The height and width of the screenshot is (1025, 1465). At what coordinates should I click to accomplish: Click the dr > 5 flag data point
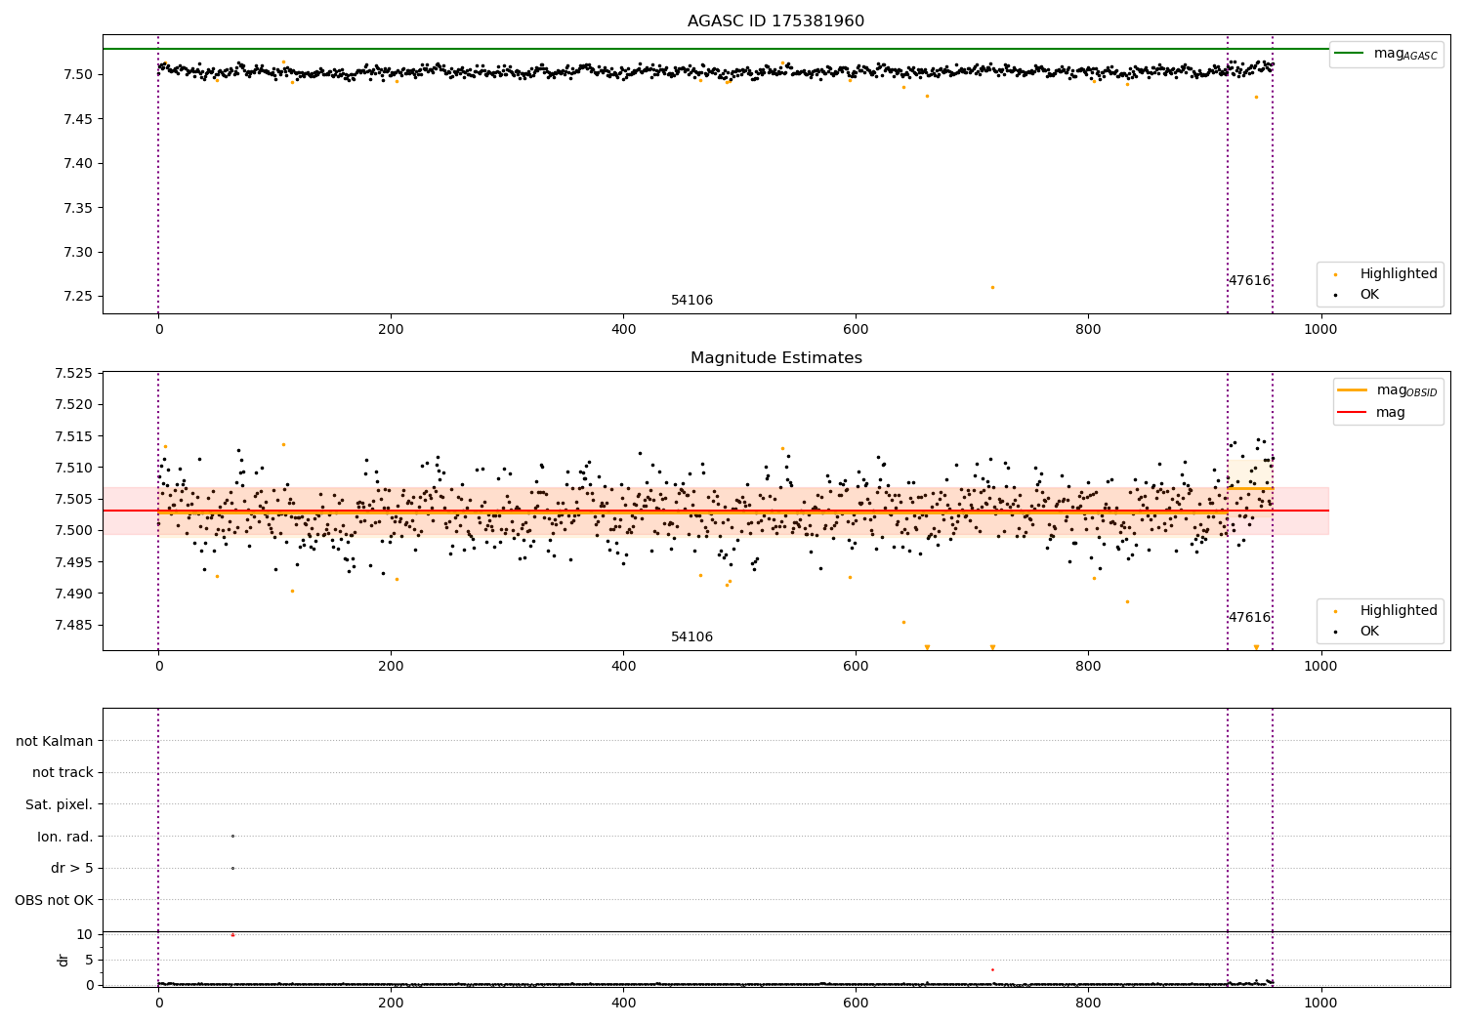232,868
